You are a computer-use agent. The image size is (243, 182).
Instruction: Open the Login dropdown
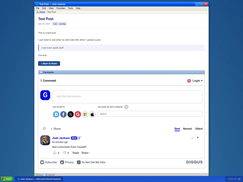[x=198, y=81]
